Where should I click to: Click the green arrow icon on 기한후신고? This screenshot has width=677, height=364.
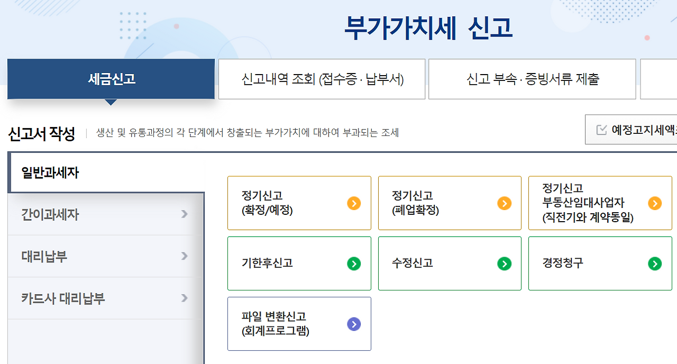coord(354,263)
